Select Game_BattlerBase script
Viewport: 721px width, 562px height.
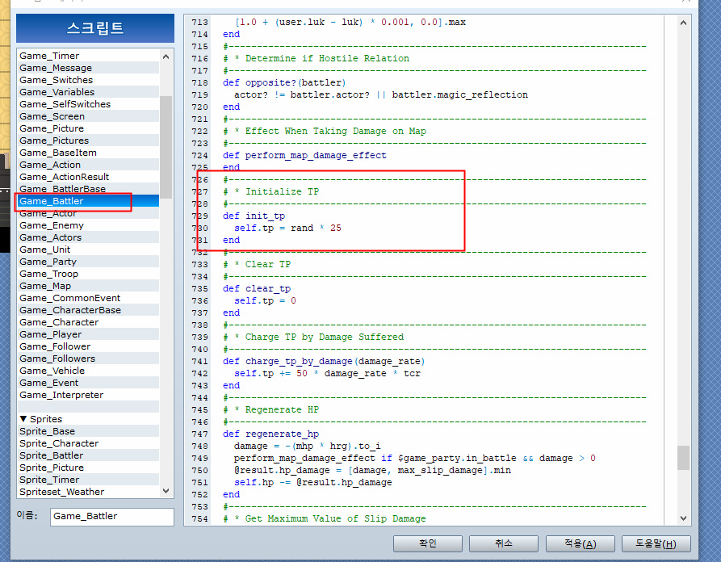click(88, 189)
